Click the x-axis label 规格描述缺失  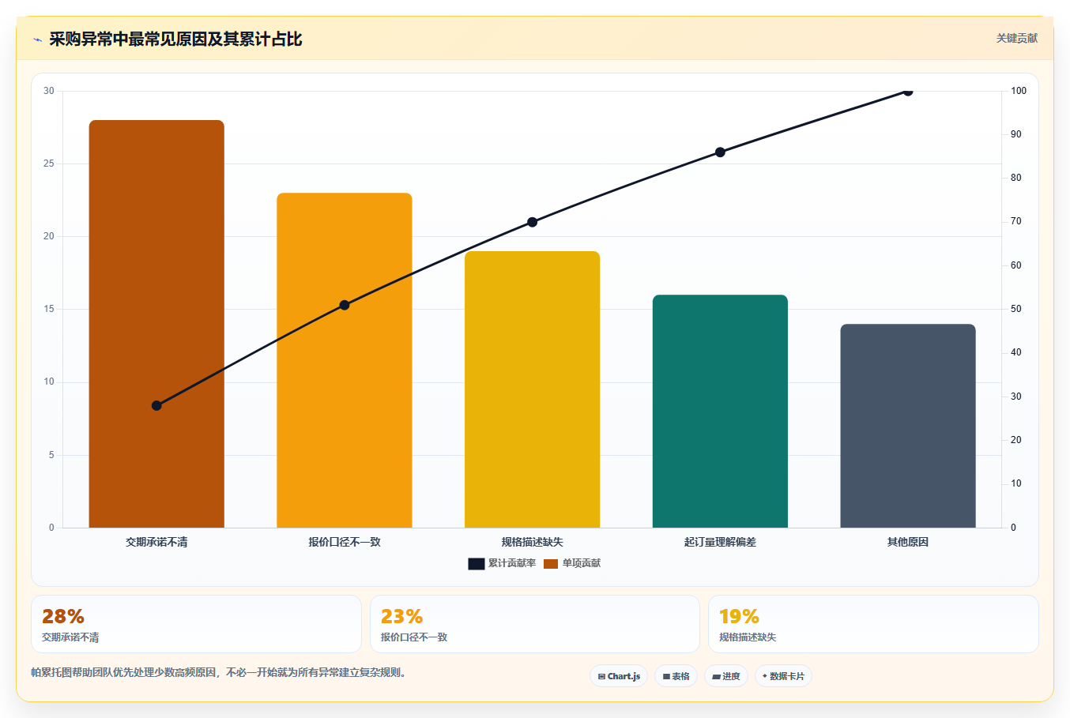pos(532,542)
